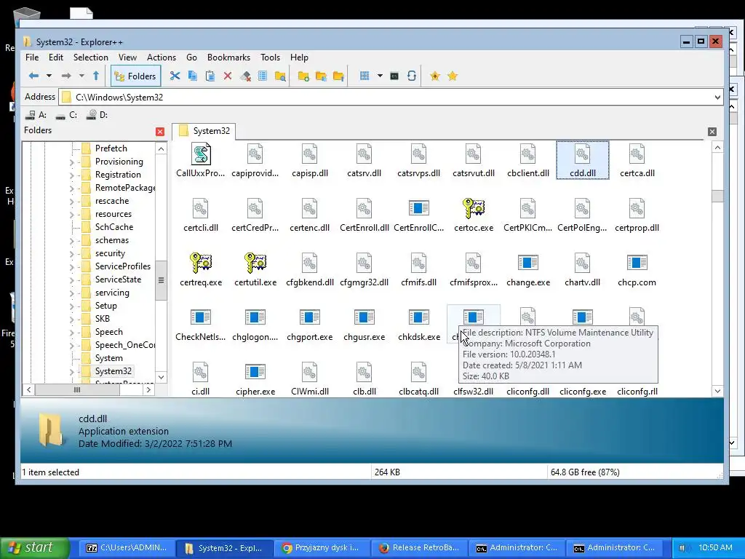Open the Forward history dropdown arrow

[x=81, y=76]
